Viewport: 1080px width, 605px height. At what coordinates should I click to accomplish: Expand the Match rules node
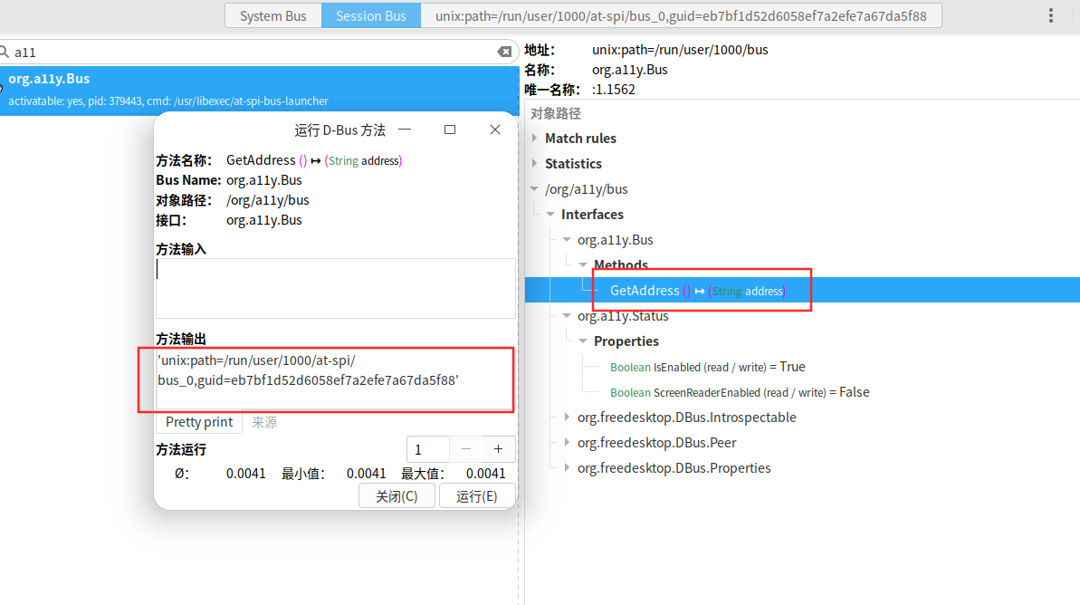coord(535,139)
